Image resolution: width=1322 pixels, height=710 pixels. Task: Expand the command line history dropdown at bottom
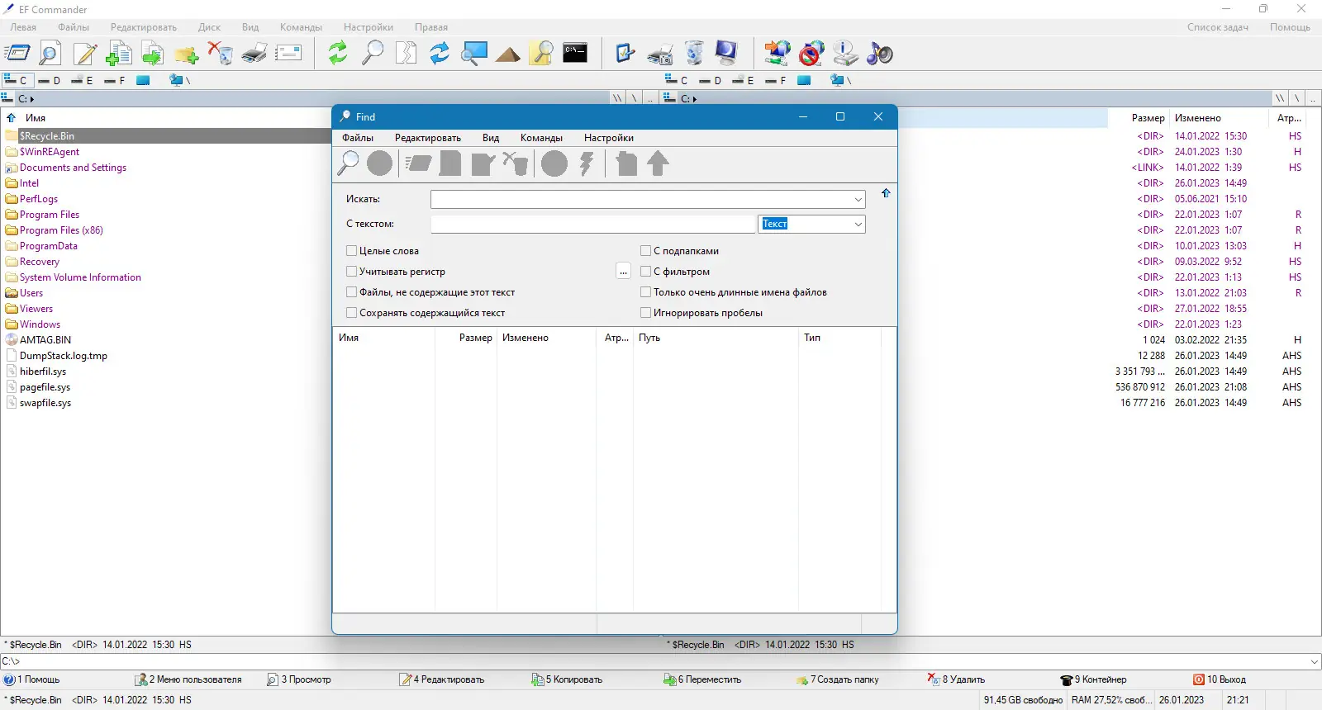tap(1315, 661)
